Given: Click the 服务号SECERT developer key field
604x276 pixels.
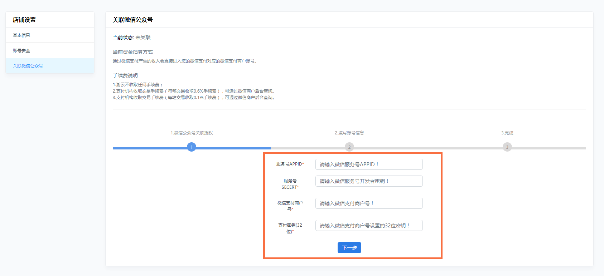Looking at the screenshot, I should 369,181.
